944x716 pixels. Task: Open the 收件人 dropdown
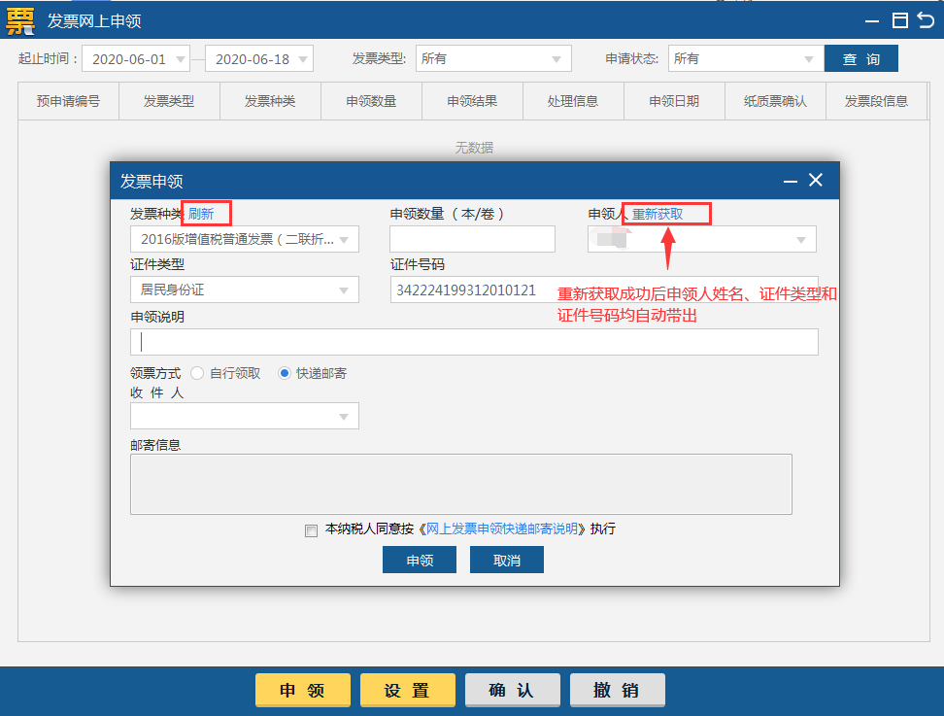(x=245, y=416)
